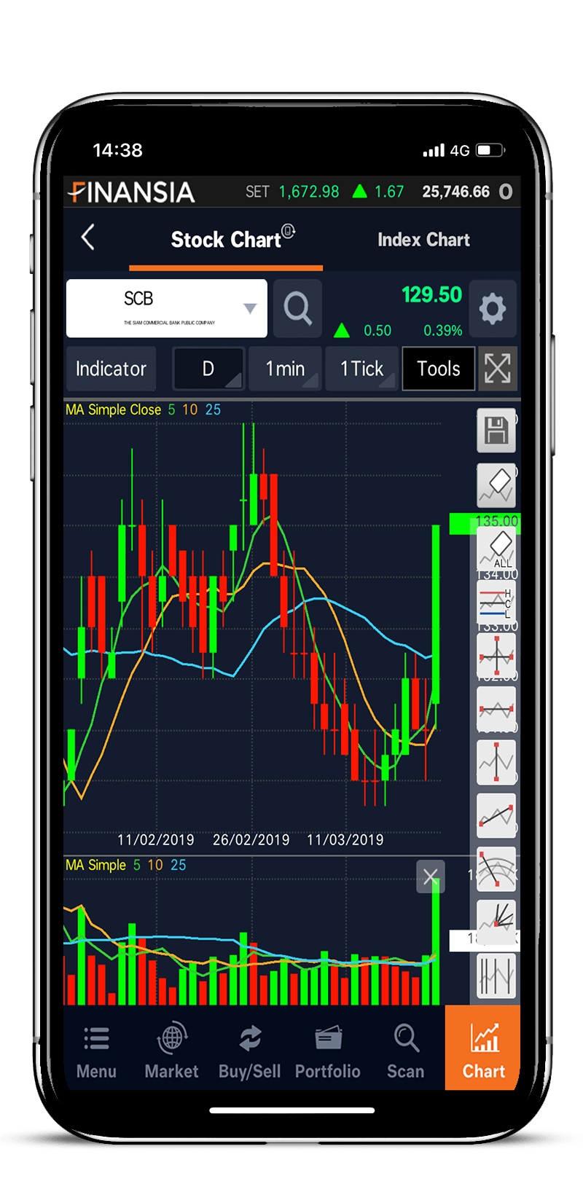Image resolution: width=583 pixels, height=1200 pixels.
Task: Tap the 25,746.66 turnover value
Action: [456, 192]
